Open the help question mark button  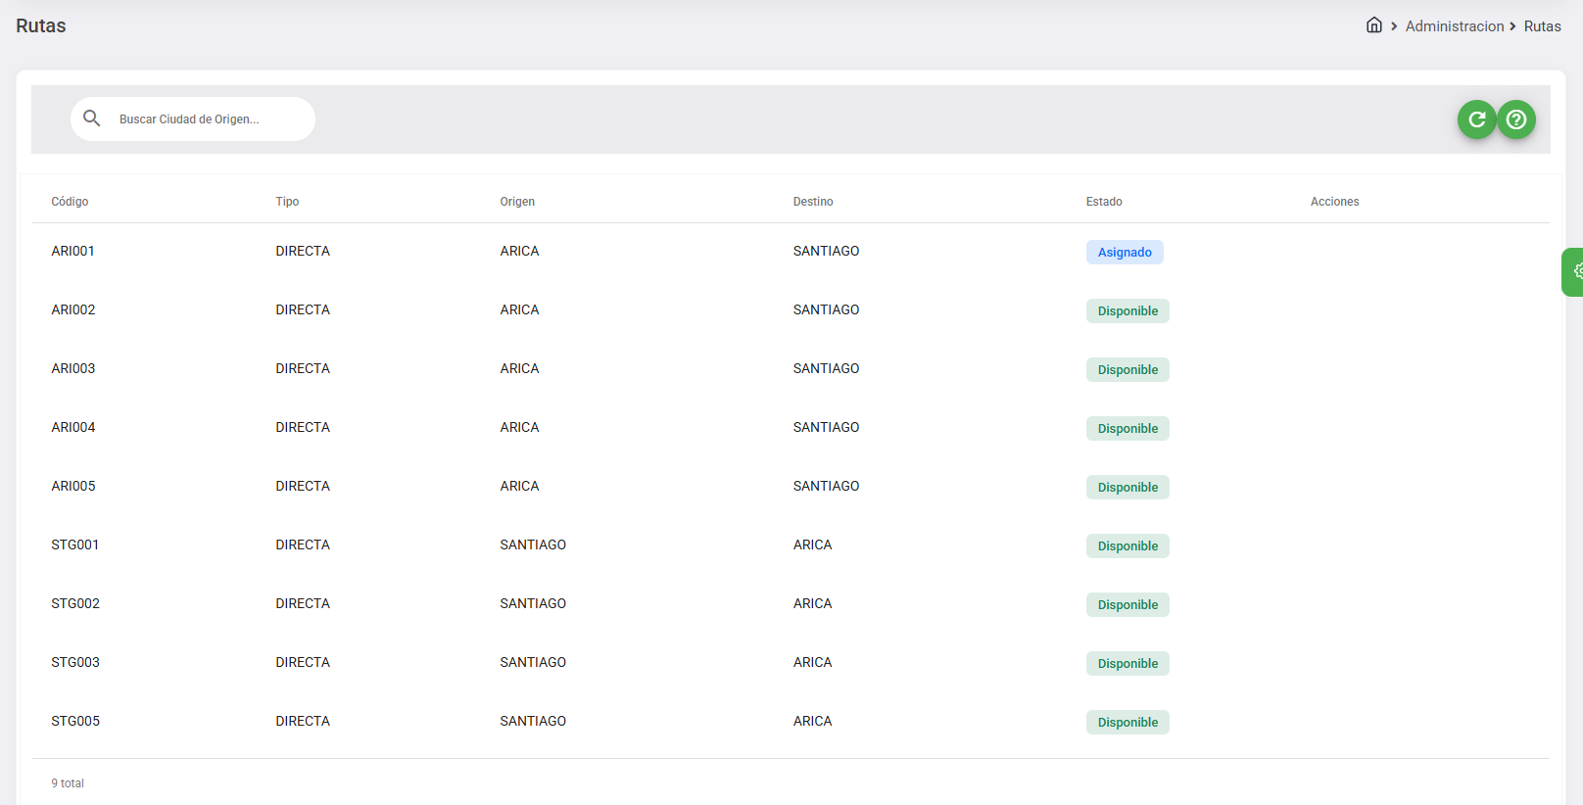click(x=1515, y=119)
